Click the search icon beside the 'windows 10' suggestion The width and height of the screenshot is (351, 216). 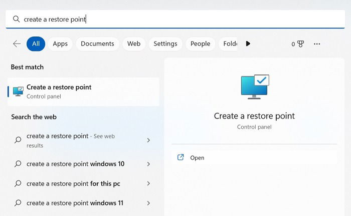(18, 164)
